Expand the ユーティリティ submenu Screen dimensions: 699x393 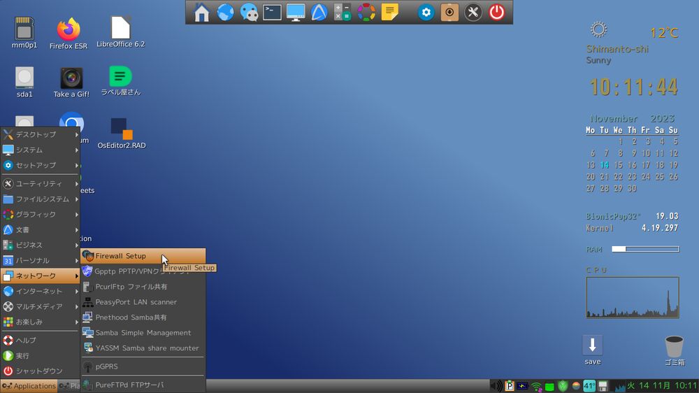pyautogui.click(x=40, y=183)
